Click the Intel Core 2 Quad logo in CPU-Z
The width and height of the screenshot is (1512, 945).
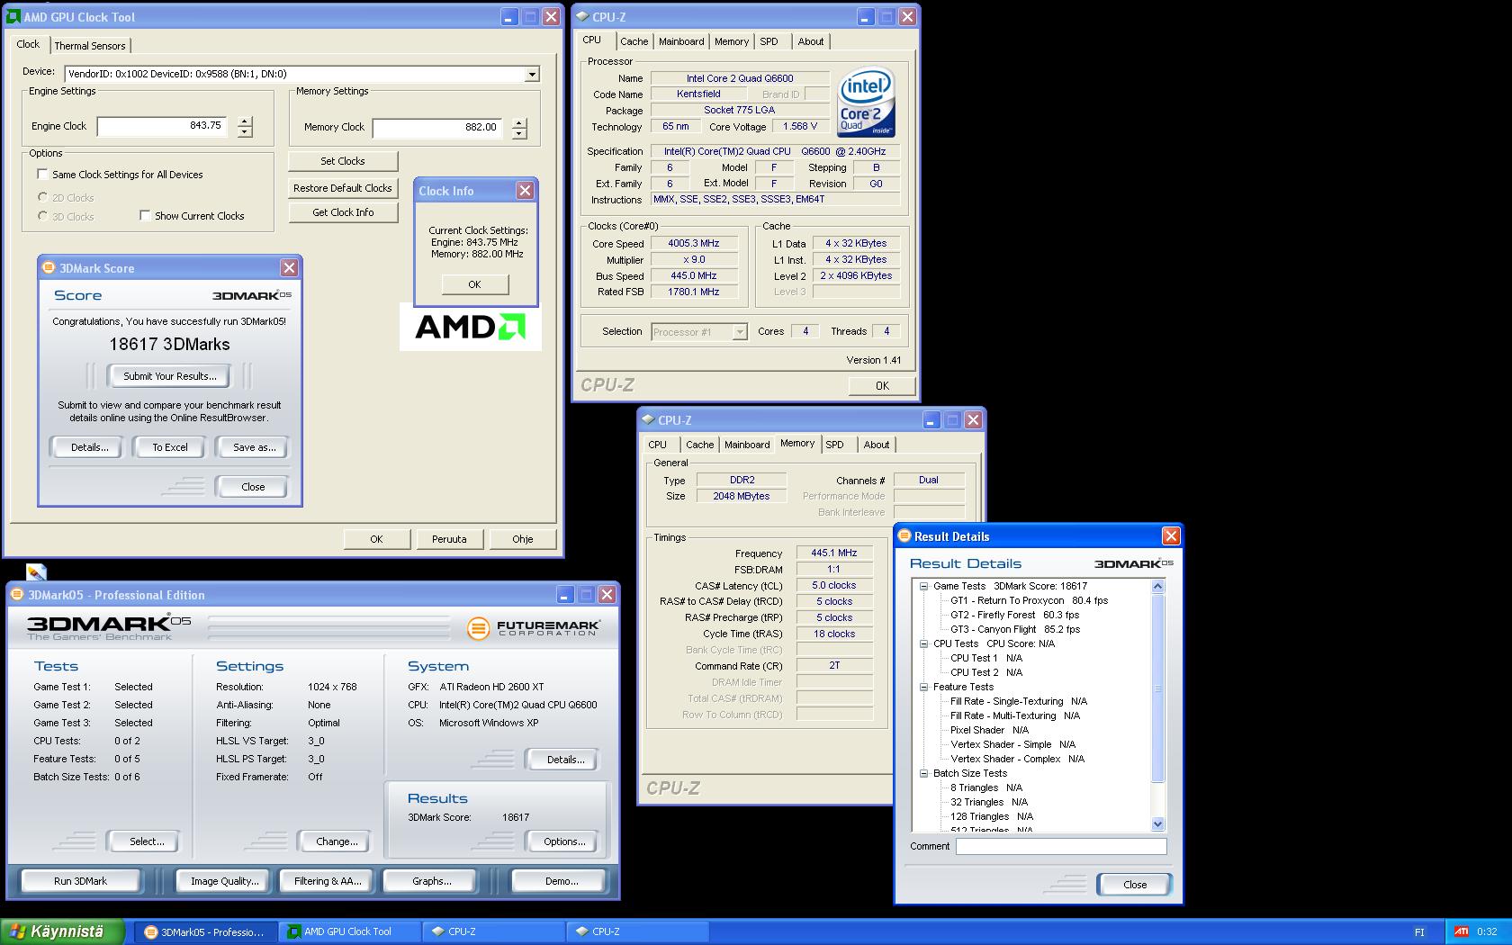pos(866,102)
